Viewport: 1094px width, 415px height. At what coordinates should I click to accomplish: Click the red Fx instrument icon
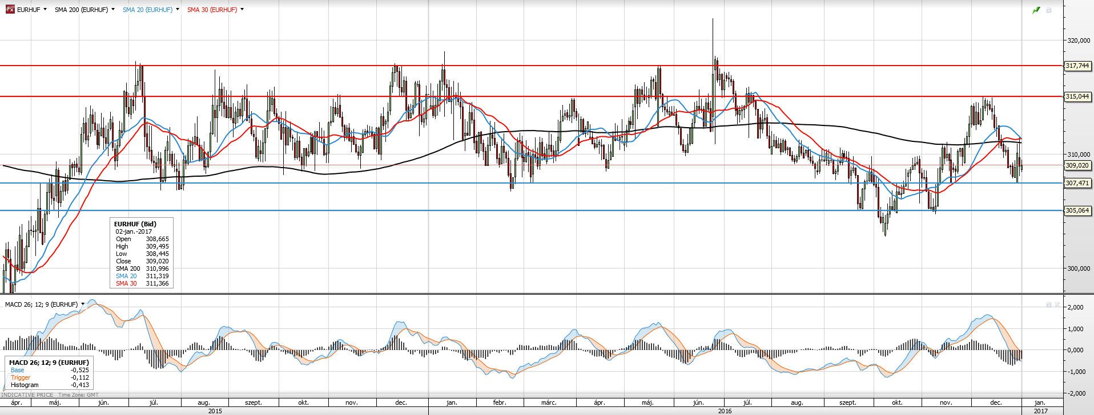pos(10,9)
